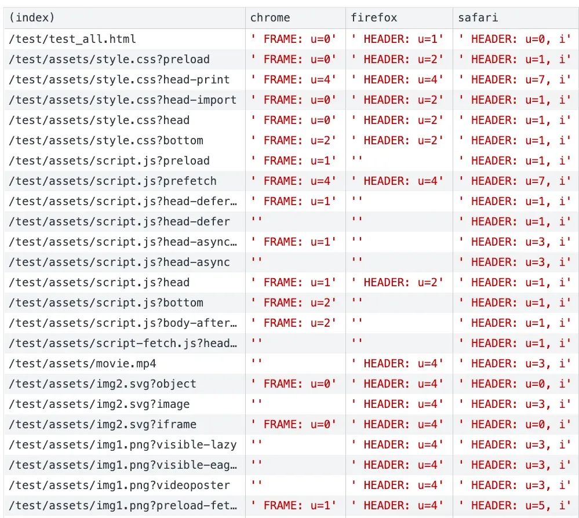Image resolution: width=579 pixels, height=518 pixels.
Task: Select firefox value in movie.mp4 row
Action: pos(397,363)
